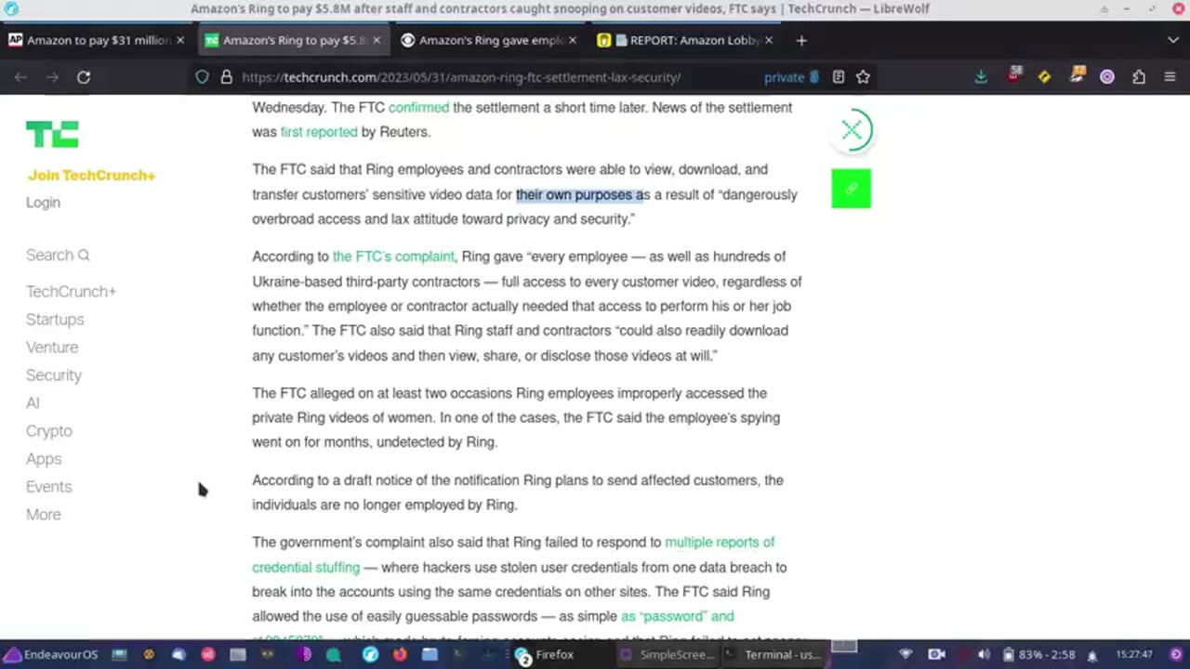Go to TechCrunch home via TC logo
This screenshot has width=1190, height=669.
point(52,135)
